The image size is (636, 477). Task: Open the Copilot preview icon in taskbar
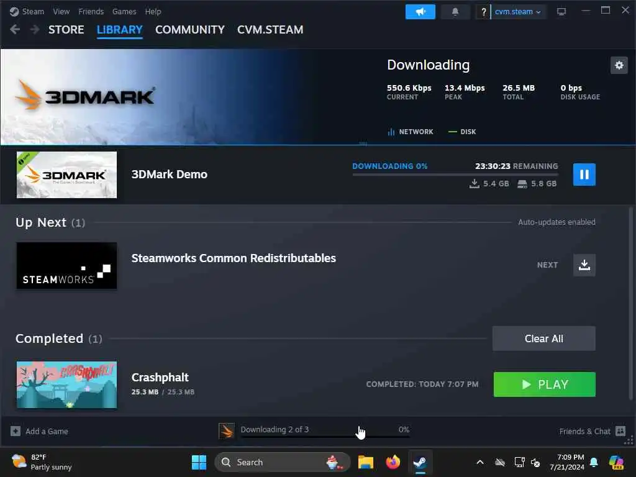click(616, 462)
